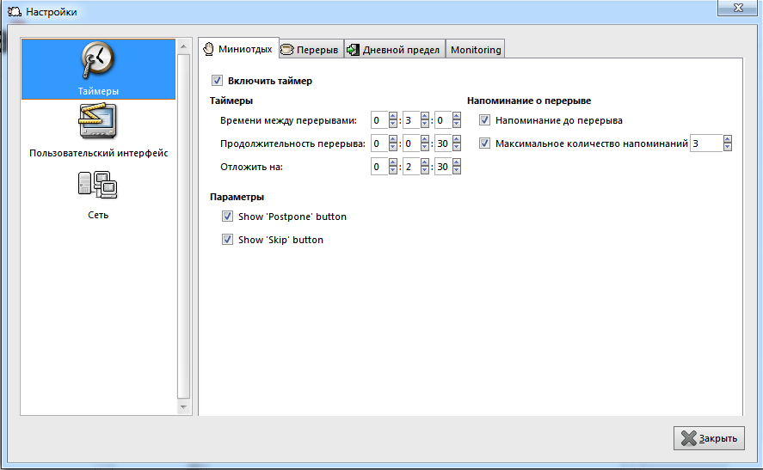Decrease hours of Времени между перерывами
Image resolution: width=763 pixels, height=470 pixels.
point(393,124)
